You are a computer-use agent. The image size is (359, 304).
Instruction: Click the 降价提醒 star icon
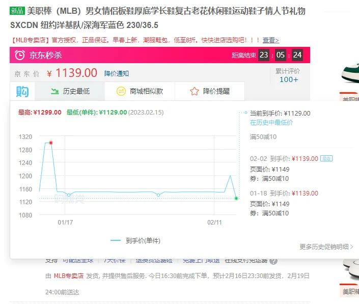click(195, 91)
